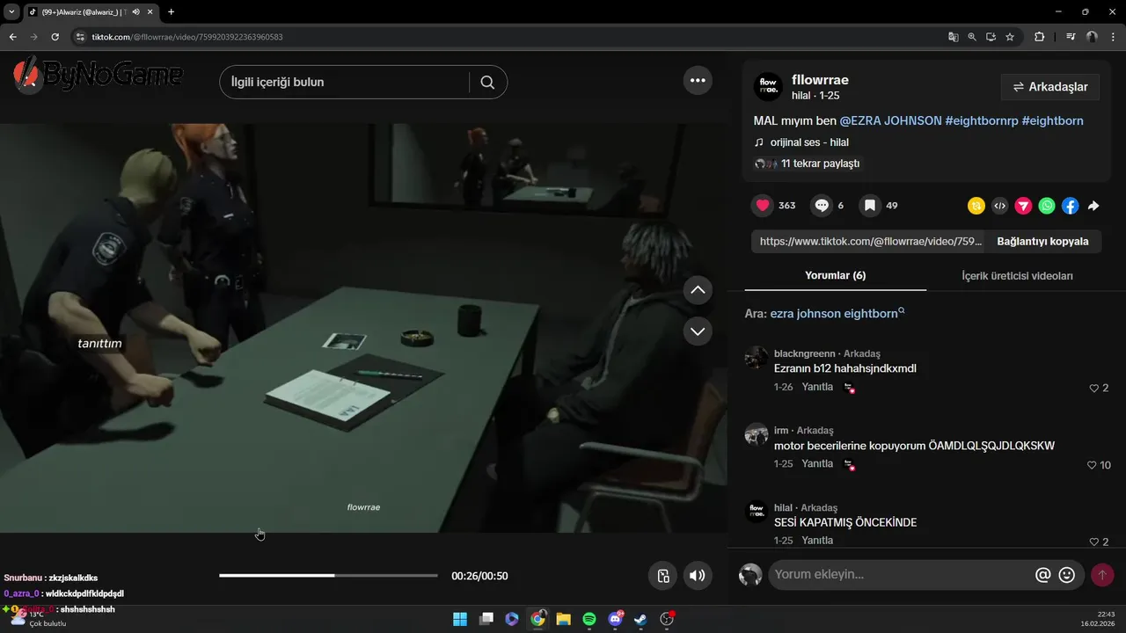Open comments via speech bubble icon

(x=822, y=206)
